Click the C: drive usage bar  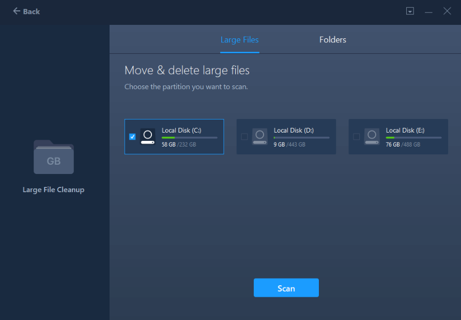coord(190,138)
